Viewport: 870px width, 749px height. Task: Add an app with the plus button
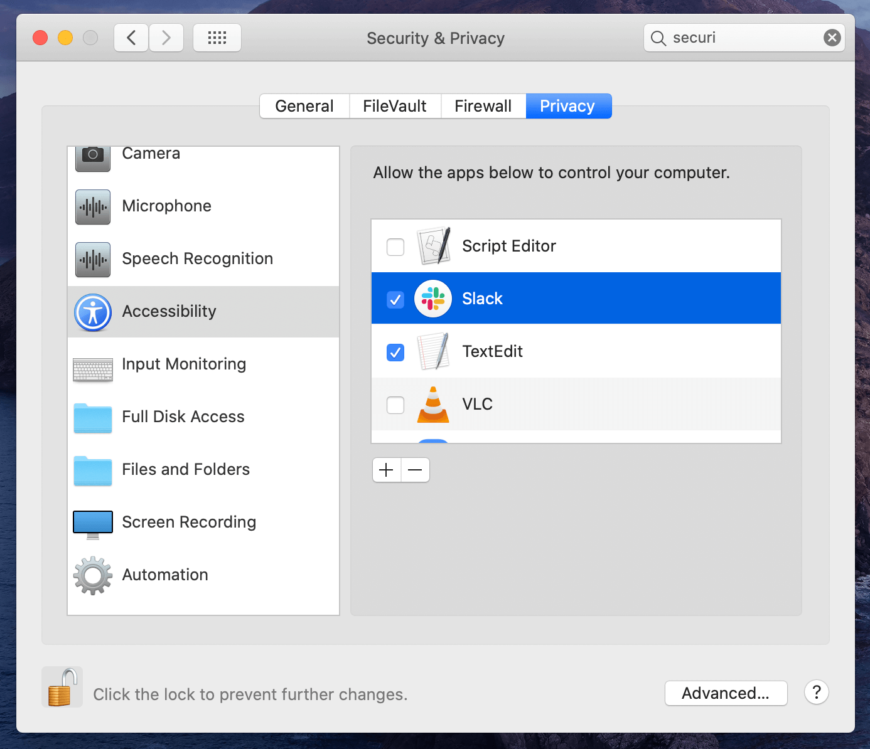[387, 470]
